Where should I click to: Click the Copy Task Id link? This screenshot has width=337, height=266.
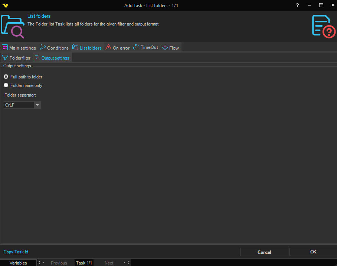16,252
